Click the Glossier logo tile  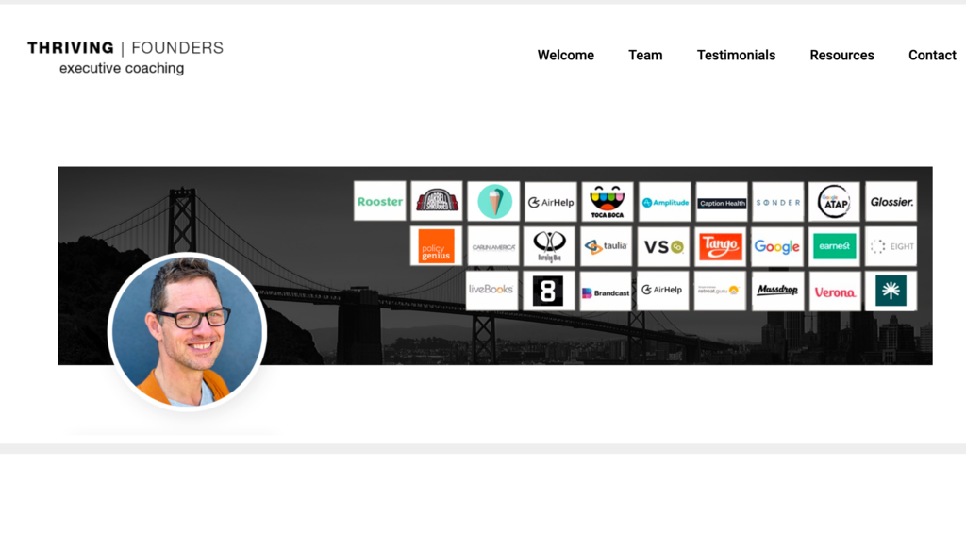pyautogui.click(x=891, y=201)
